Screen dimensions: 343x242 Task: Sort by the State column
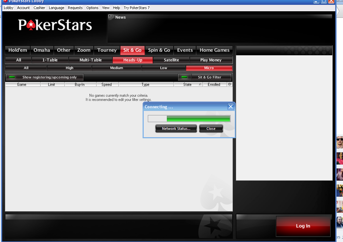click(188, 85)
